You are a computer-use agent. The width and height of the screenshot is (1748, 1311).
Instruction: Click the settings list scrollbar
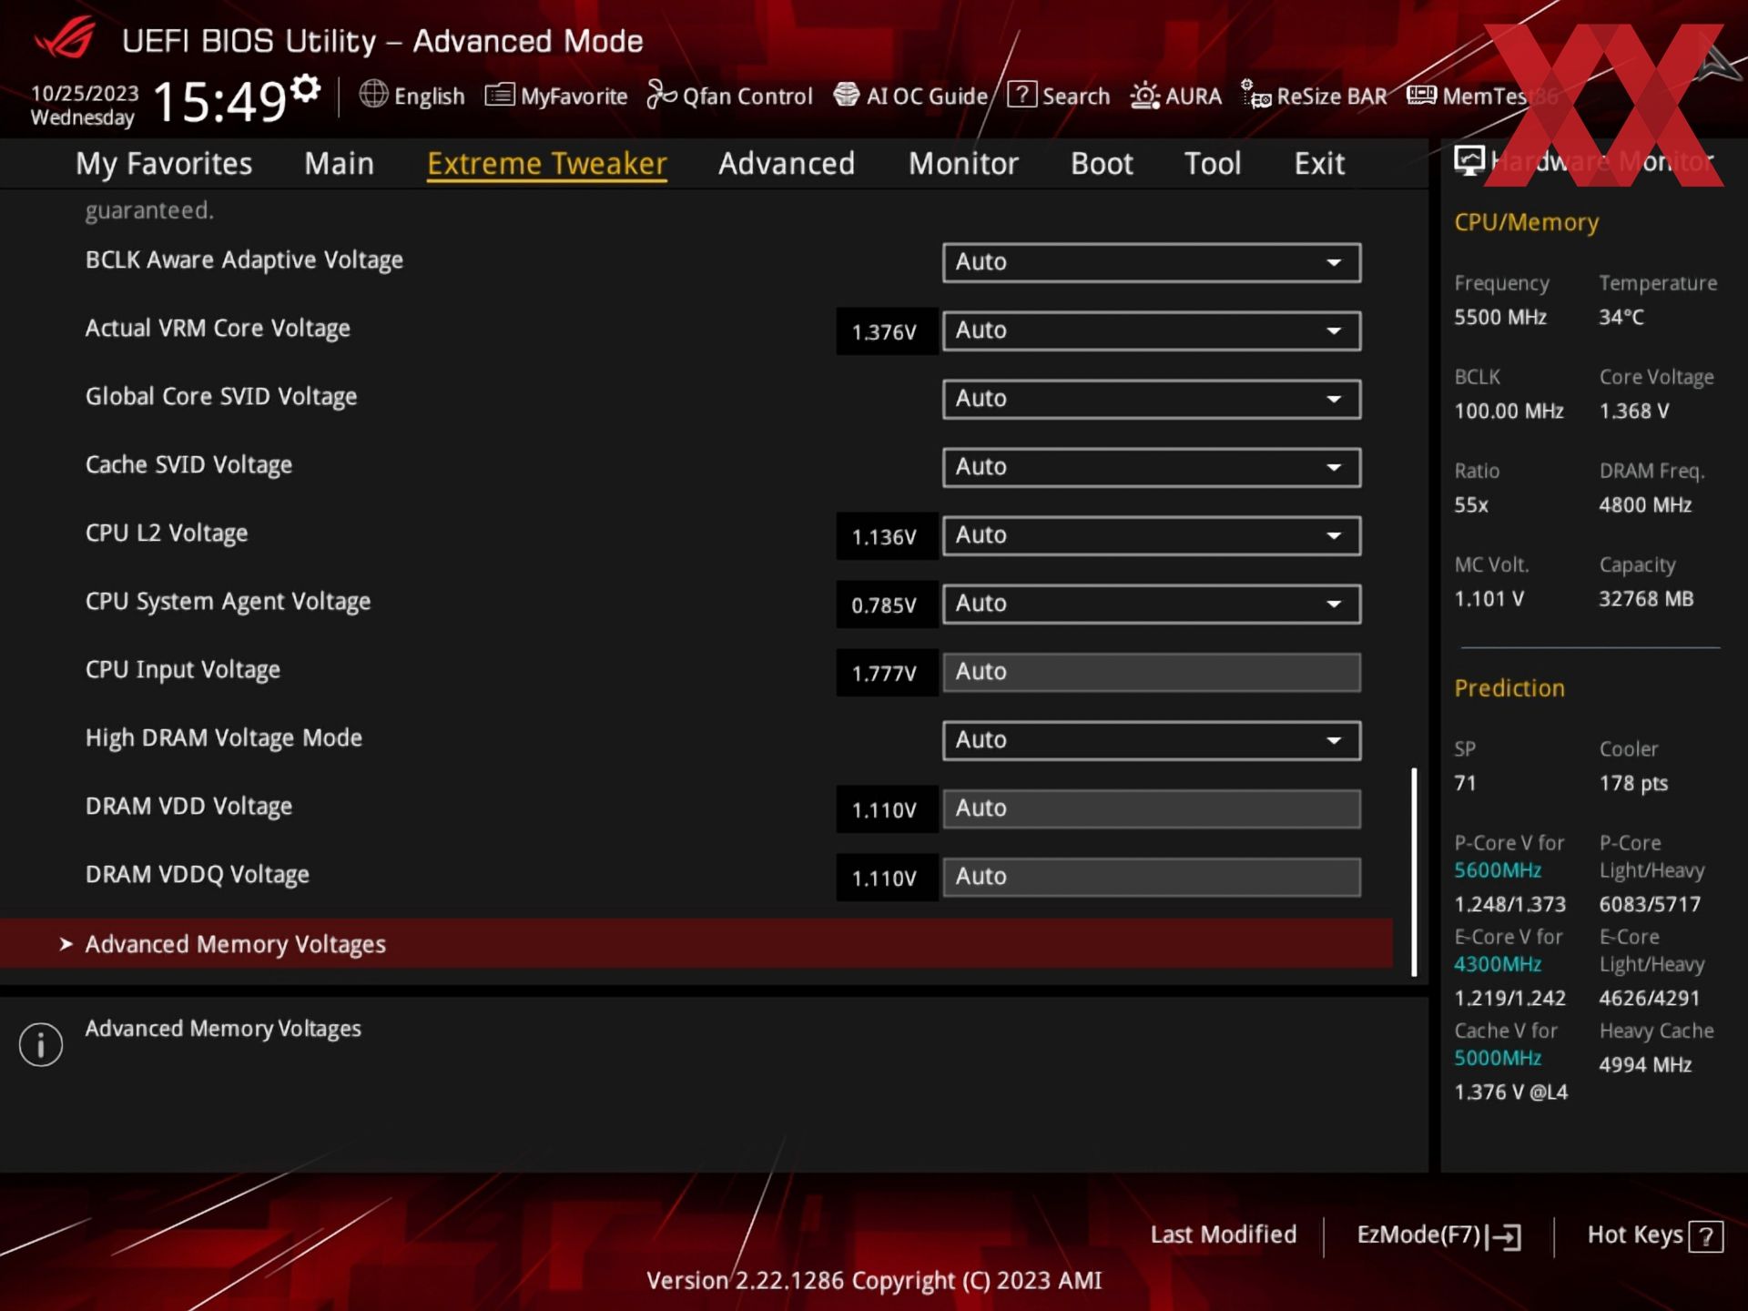click(x=1414, y=872)
